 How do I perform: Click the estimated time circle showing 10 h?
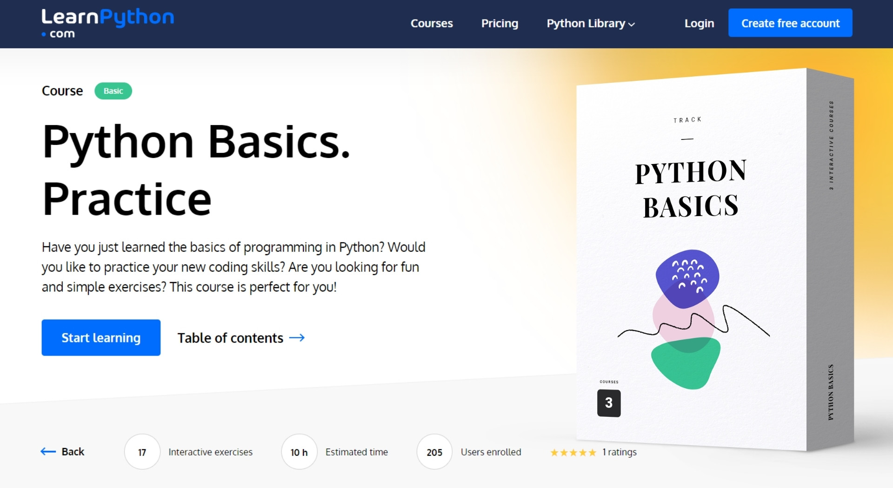pyautogui.click(x=298, y=451)
